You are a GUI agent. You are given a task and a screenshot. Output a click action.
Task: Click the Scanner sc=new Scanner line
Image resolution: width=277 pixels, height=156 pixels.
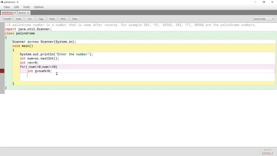[44, 42]
